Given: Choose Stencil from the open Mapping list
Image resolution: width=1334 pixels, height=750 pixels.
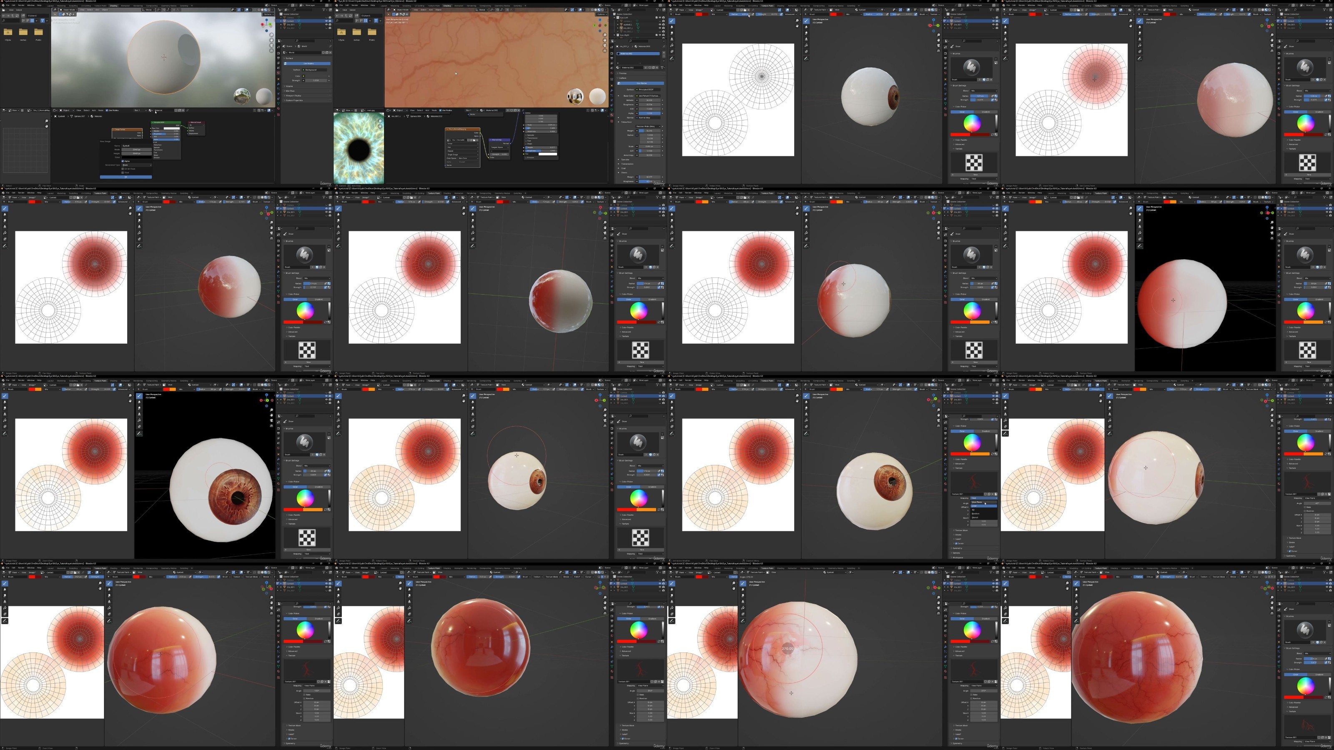Looking at the screenshot, I should point(984,517).
